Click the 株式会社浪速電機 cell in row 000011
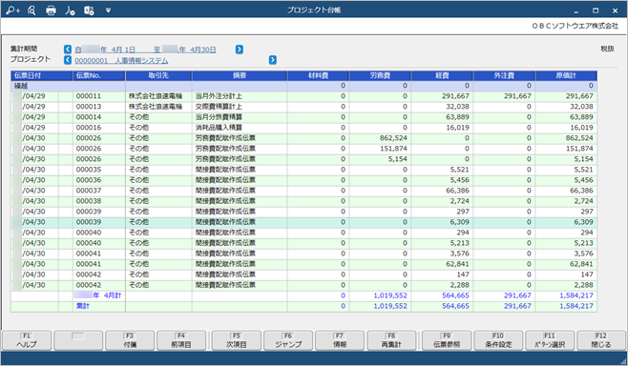This screenshot has height=366, width=628. [x=158, y=96]
